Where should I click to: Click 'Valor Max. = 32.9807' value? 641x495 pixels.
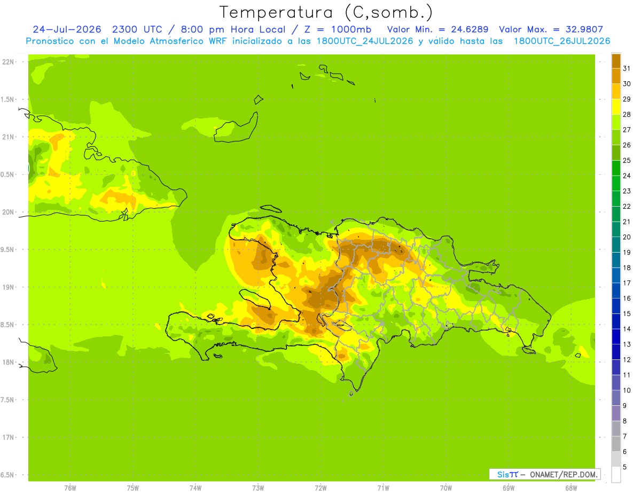[x=551, y=29]
